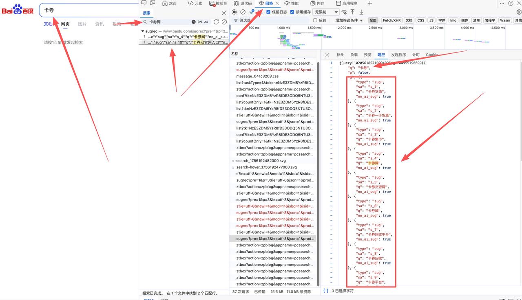Close the 网络 tab with its X
This screenshot has width=522, height=300.
point(277,3)
